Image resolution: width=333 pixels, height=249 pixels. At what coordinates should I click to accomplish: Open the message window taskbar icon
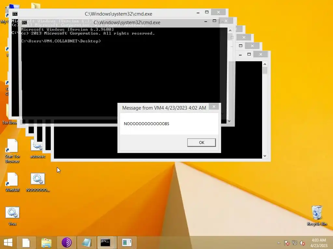pyautogui.click(x=127, y=243)
